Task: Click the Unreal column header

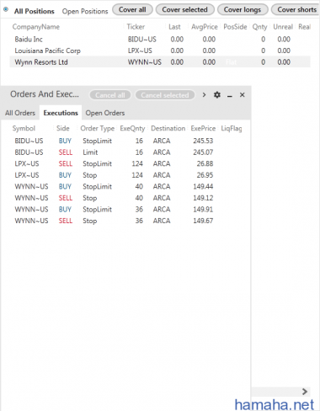Action: point(283,27)
